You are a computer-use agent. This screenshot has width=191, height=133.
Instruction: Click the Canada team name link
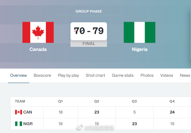[x=38, y=49]
